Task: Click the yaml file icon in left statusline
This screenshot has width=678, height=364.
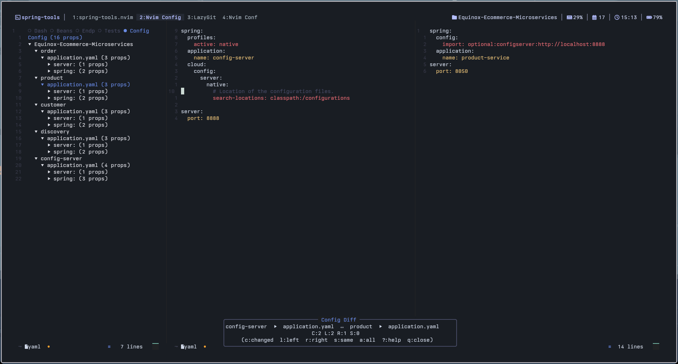Action: 26,347
